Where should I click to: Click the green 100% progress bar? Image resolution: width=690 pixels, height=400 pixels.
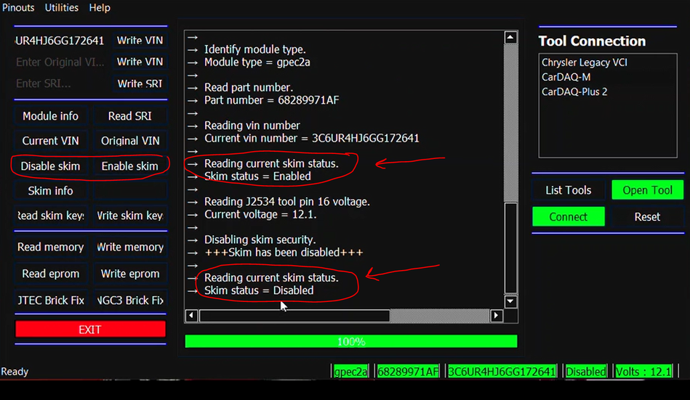350,341
